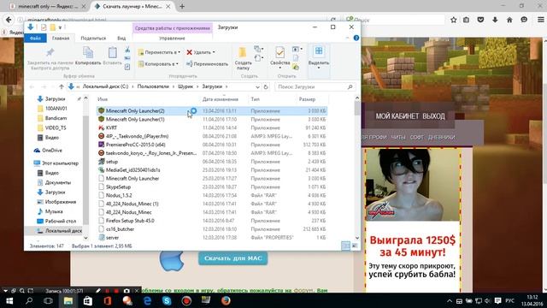
Task: Open Документы in the navigation pane
Action: pos(57,182)
